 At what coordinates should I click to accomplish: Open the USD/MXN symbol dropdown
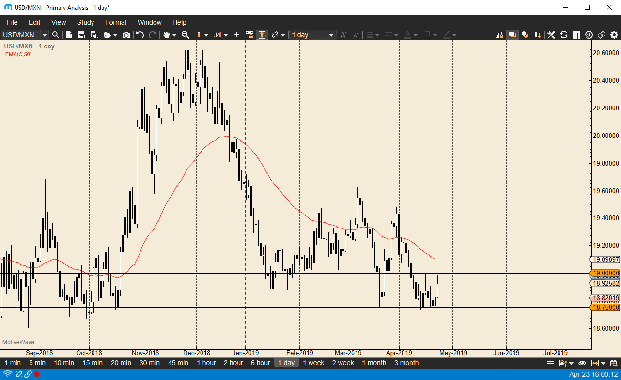coord(44,35)
